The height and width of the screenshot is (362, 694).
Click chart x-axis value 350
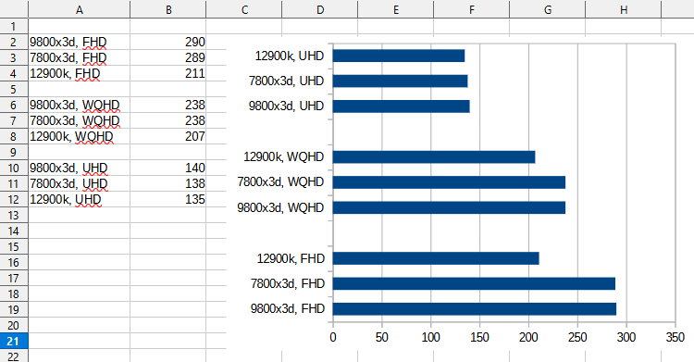coord(675,337)
